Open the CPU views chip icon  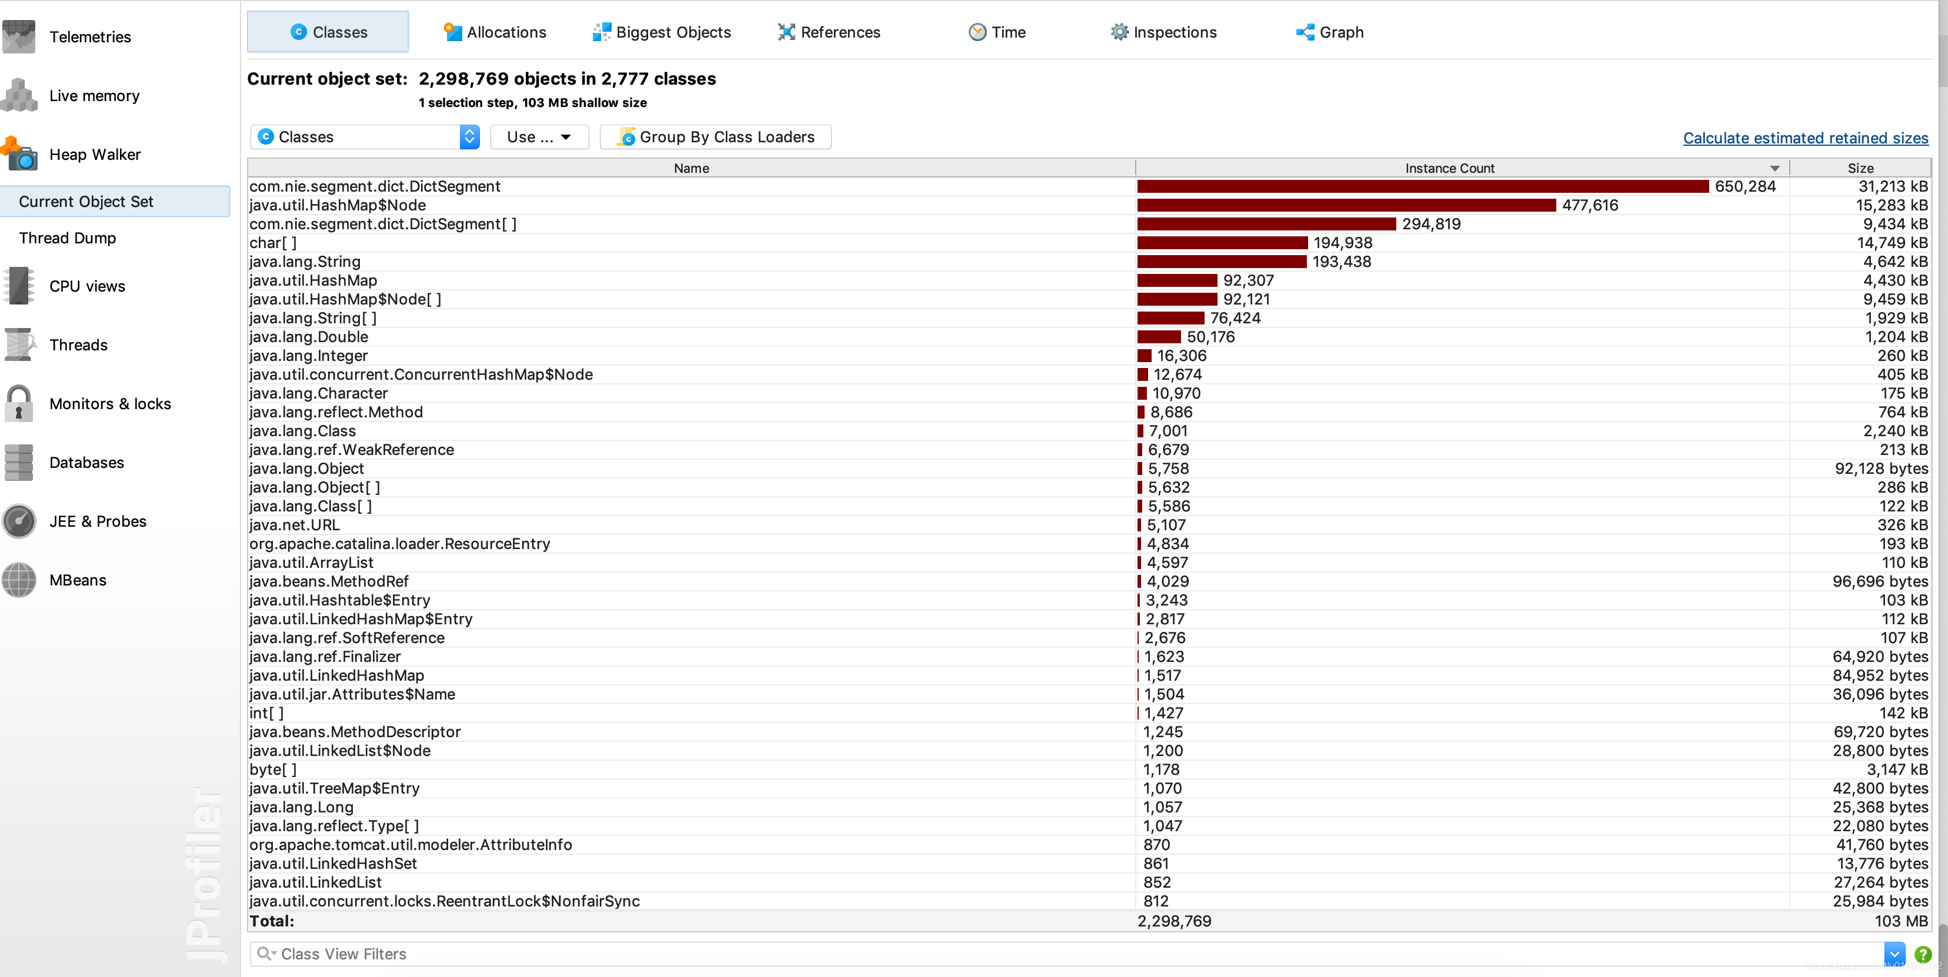(x=19, y=286)
